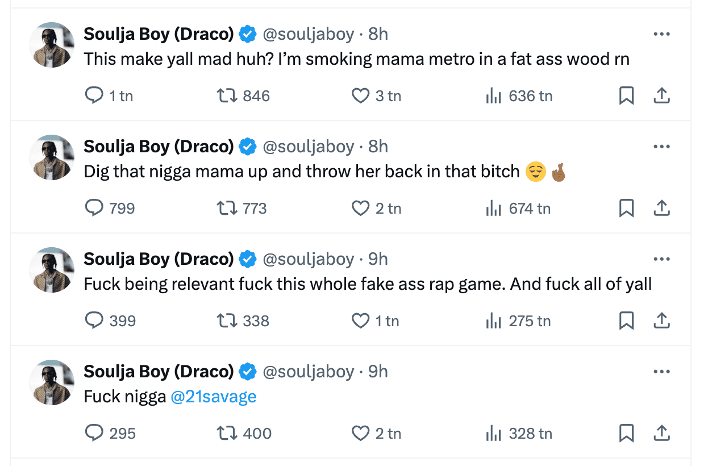Open the more options on the second tweet

coord(661,146)
